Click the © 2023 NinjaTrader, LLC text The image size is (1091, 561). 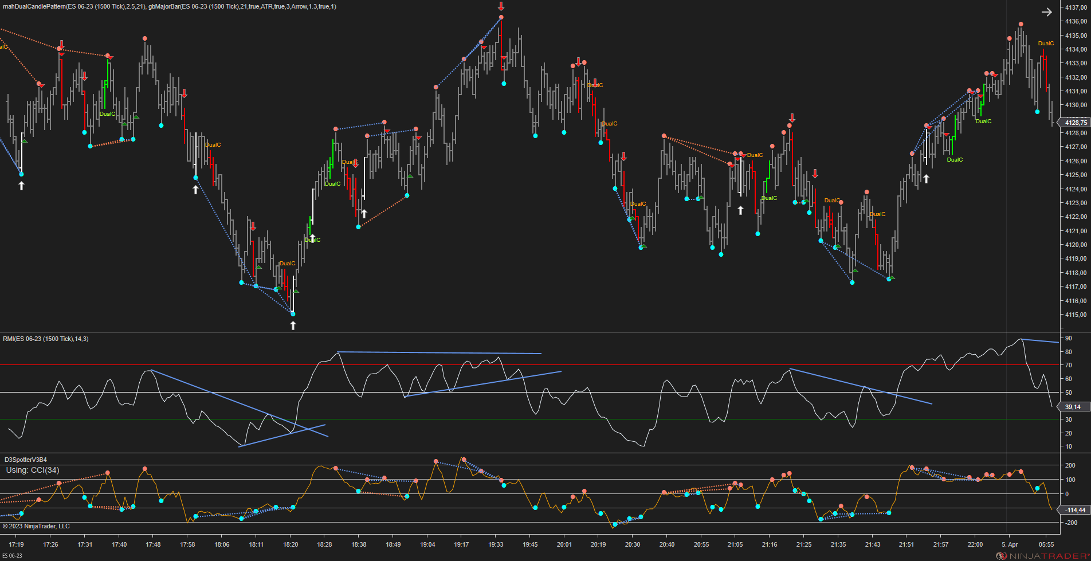click(x=36, y=526)
